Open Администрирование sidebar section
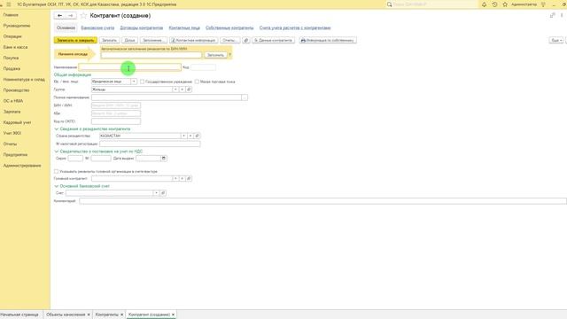Image resolution: width=567 pixels, height=319 pixels. click(22, 166)
